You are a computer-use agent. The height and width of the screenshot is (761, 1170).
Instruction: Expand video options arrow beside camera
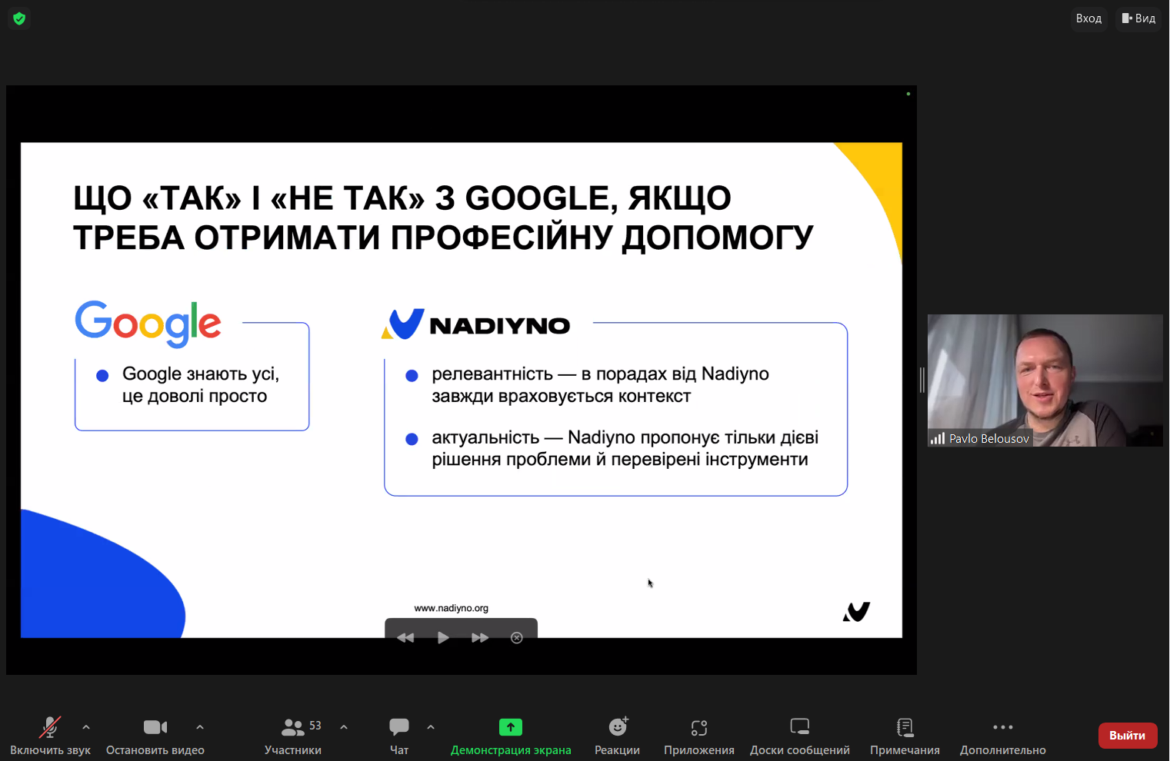tap(200, 726)
